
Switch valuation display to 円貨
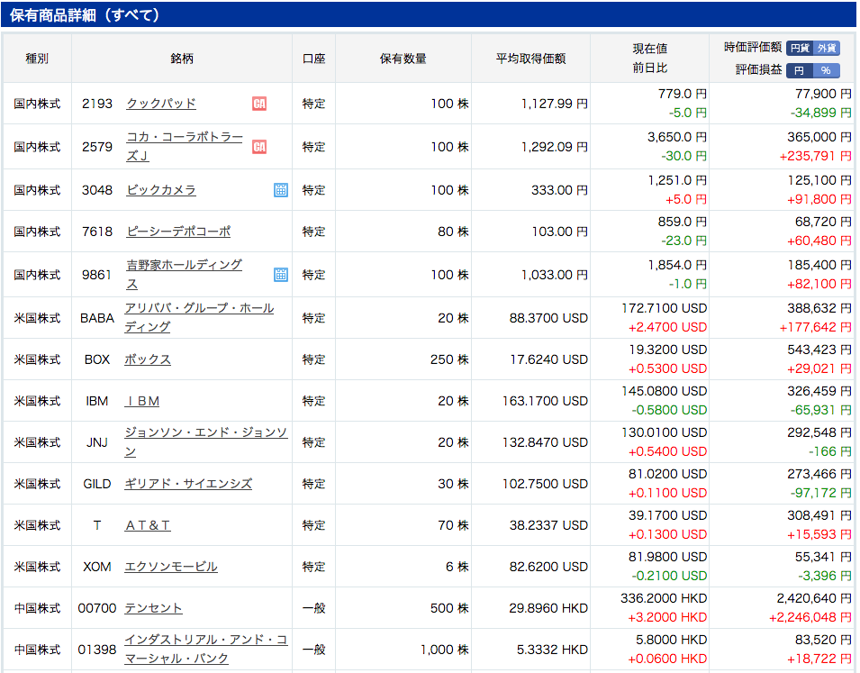click(x=800, y=49)
